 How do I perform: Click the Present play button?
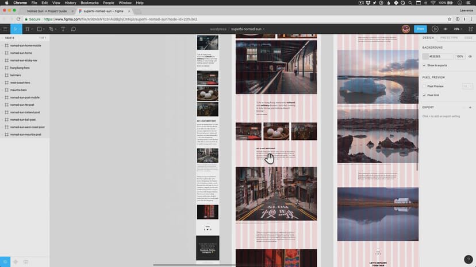click(435, 29)
